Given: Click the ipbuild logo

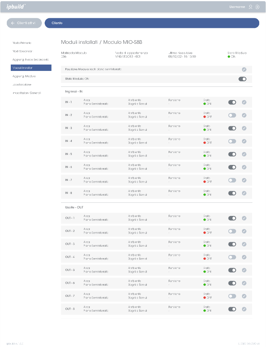Looking at the screenshot, I should (x=16, y=6).
